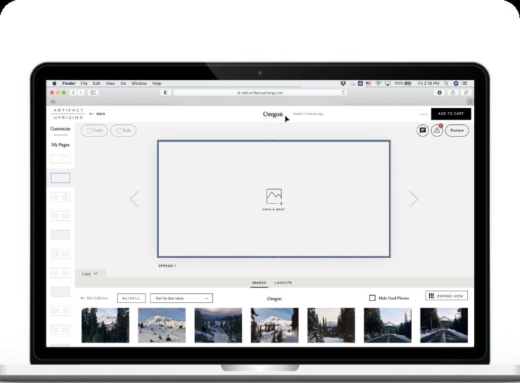Open the warnings triangle alert icon
Image resolution: width=520 pixels, height=383 pixels.
pos(437,131)
